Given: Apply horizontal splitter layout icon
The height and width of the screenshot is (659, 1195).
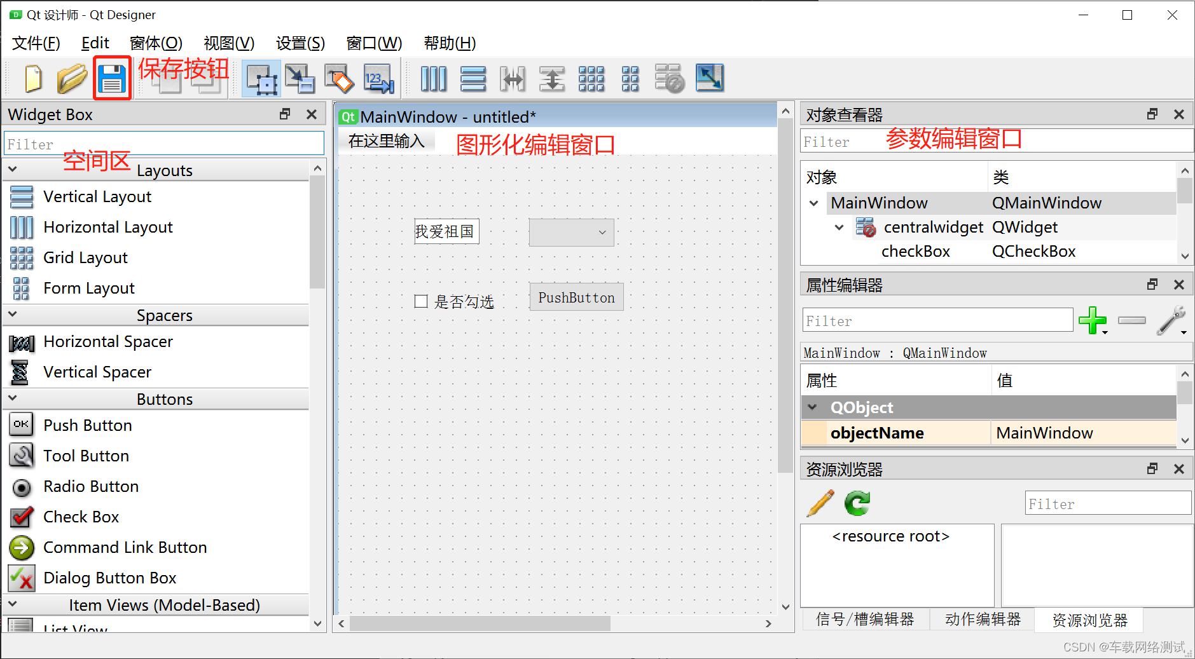Looking at the screenshot, I should pyautogui.click(x=513, y=79).
